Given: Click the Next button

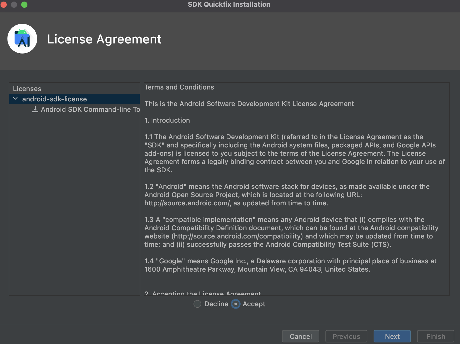Looking at the screenshot, I should (392, 336).
